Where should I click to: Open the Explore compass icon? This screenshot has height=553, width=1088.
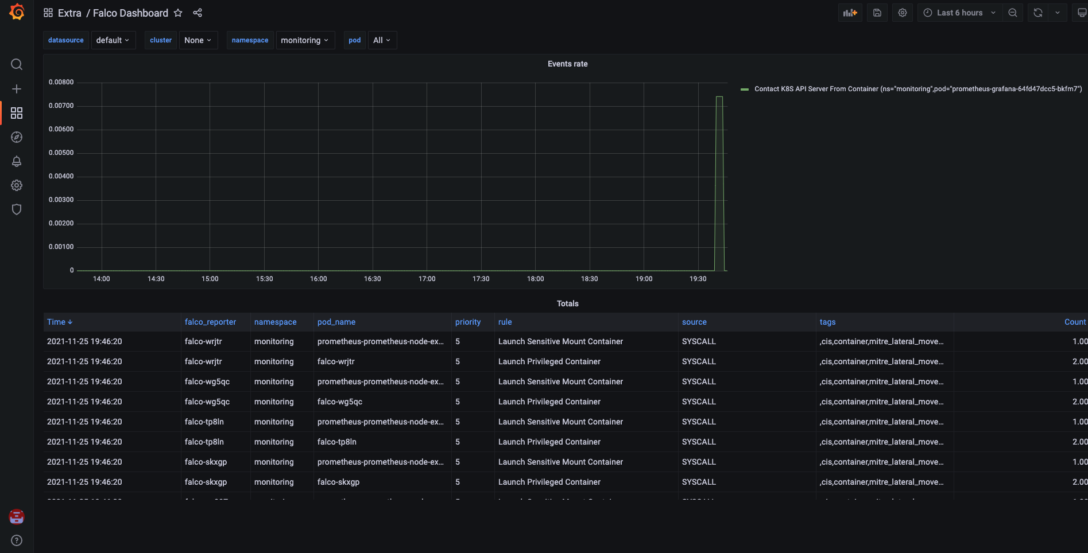click(x=17, y=137)
